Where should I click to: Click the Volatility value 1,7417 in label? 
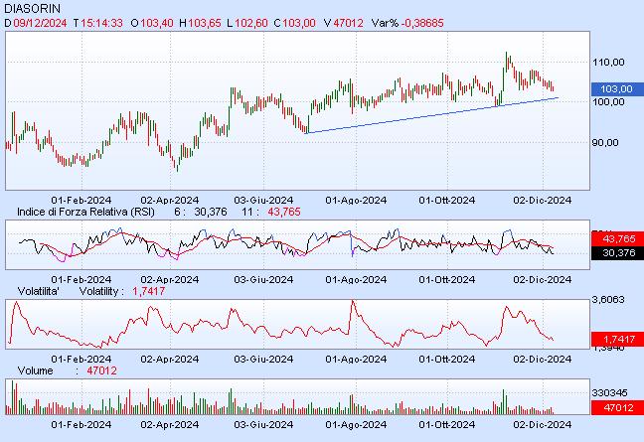148,291
